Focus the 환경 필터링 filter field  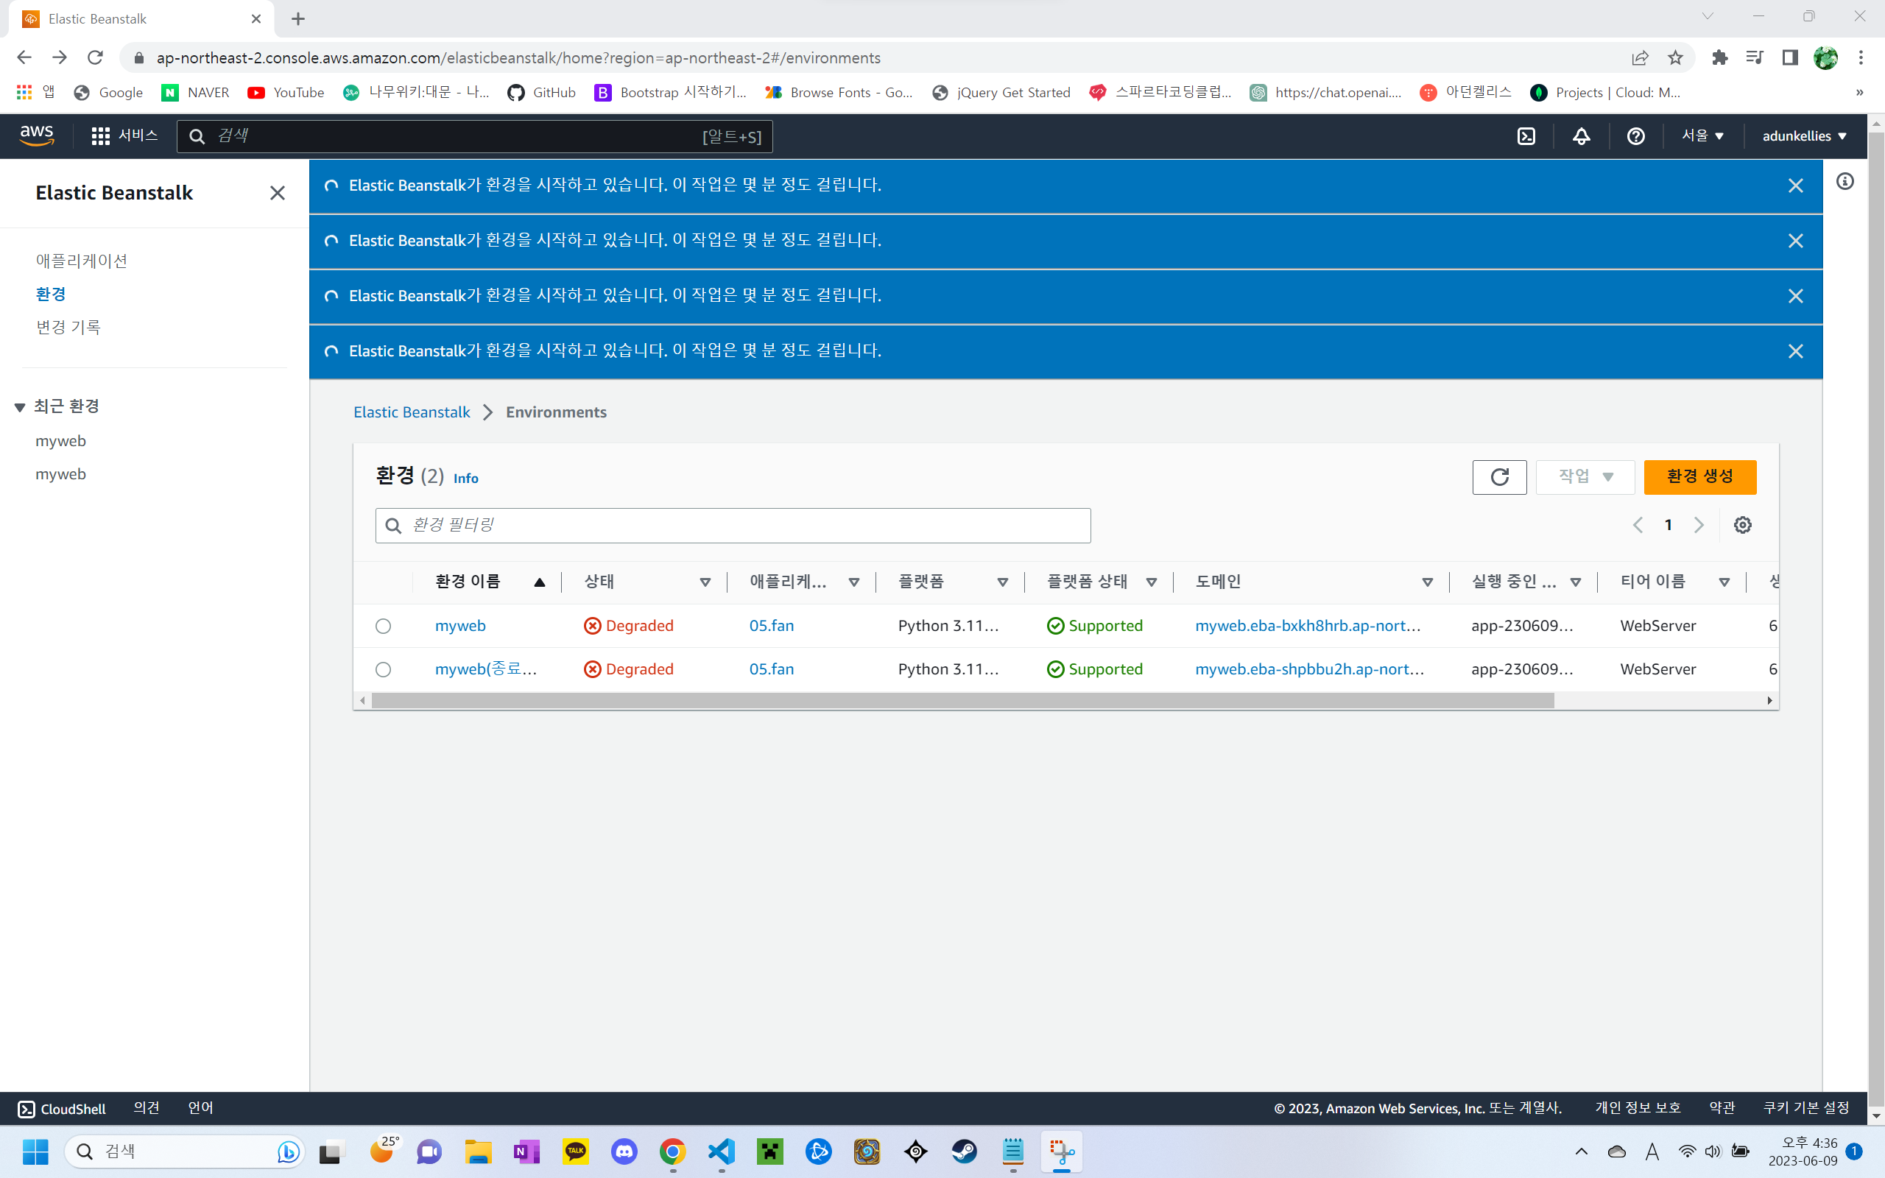733,526
